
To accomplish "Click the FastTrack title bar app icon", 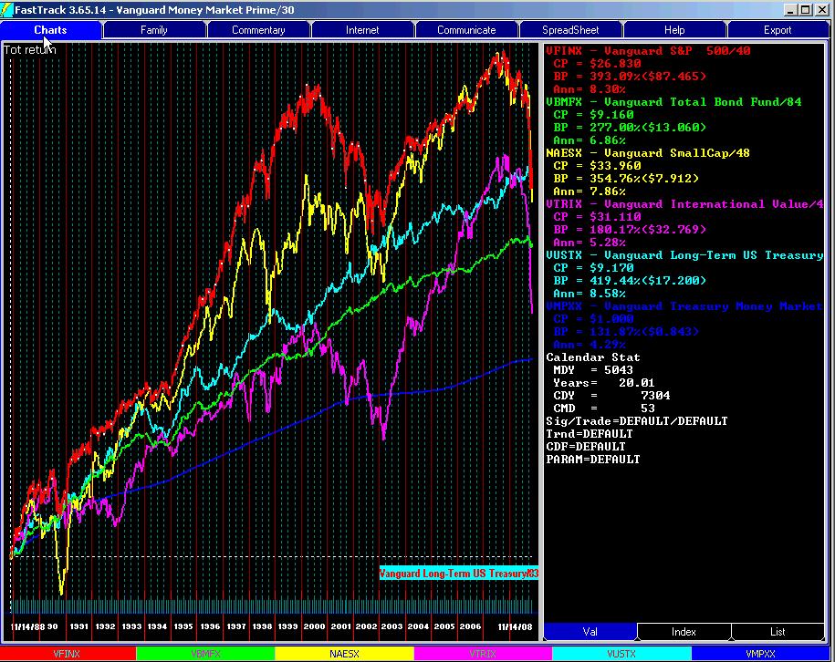I will pos(6,10).
